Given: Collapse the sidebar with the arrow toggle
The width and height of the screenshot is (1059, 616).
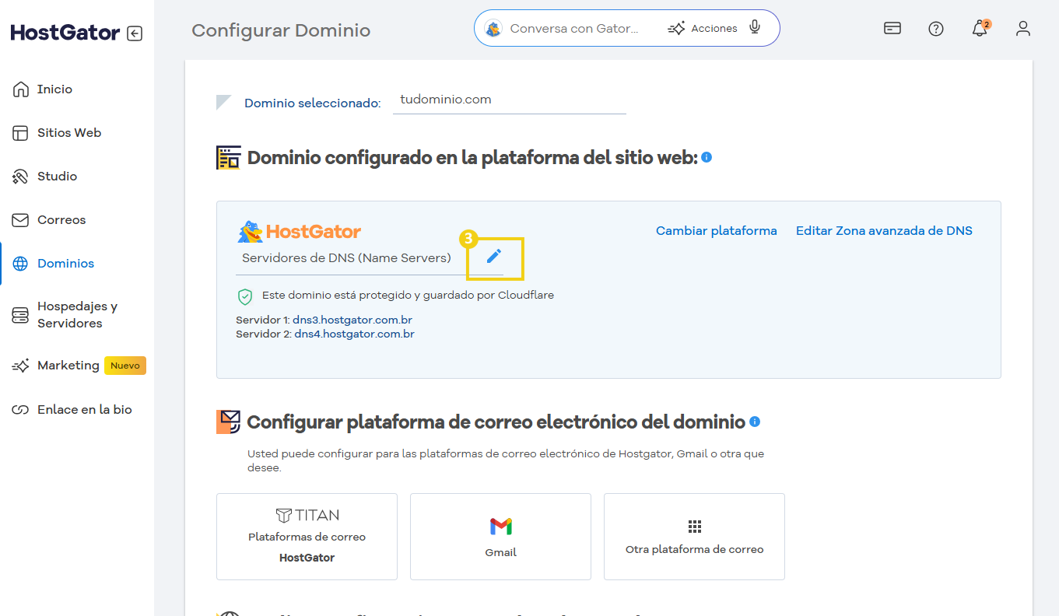Looking at the screenshot, I should point(134,33).
